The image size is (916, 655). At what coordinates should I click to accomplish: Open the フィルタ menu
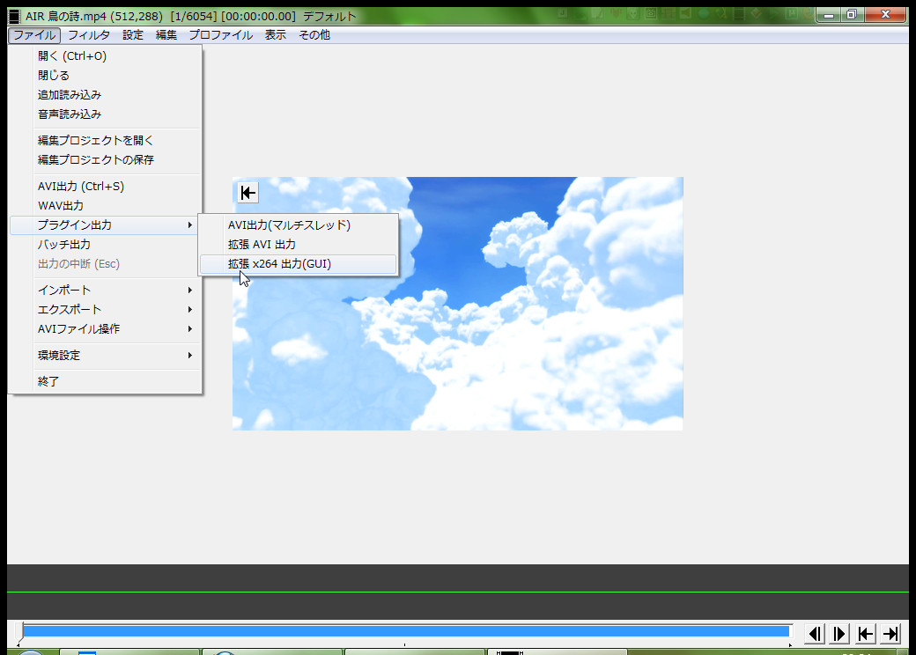coord(89,35)
